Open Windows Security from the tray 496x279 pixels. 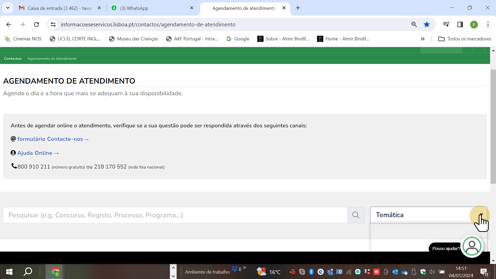pyautogui.click(x=423, y=272)
